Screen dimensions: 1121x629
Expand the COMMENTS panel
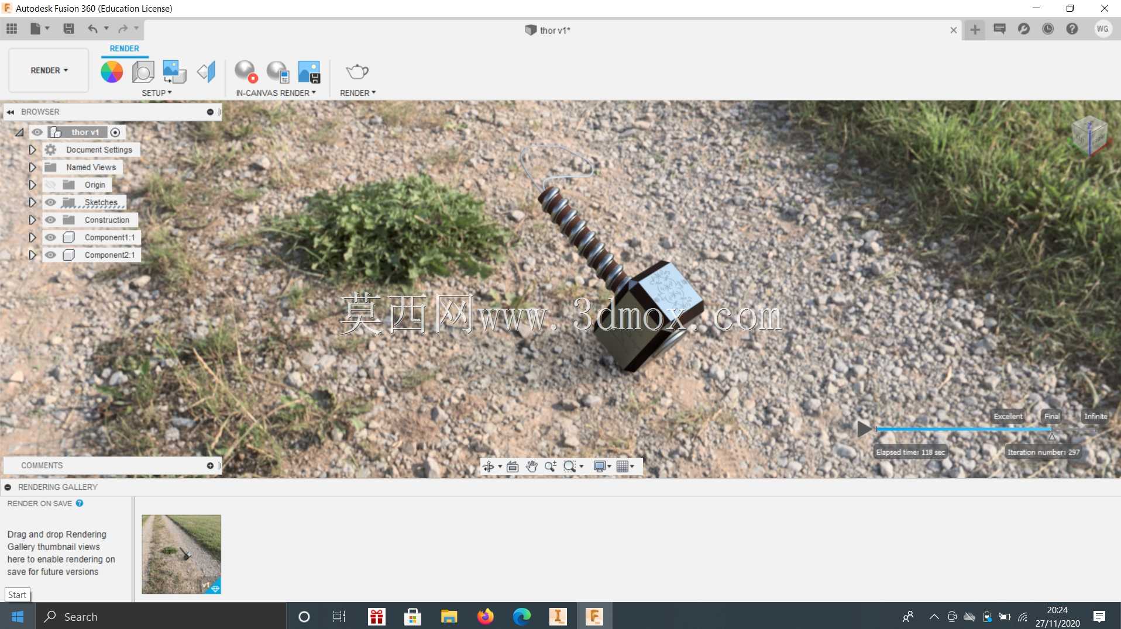point(210,465)
